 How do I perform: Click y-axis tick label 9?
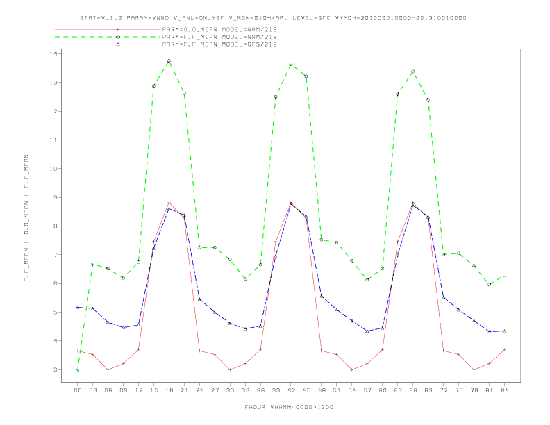tap(56, 197)
